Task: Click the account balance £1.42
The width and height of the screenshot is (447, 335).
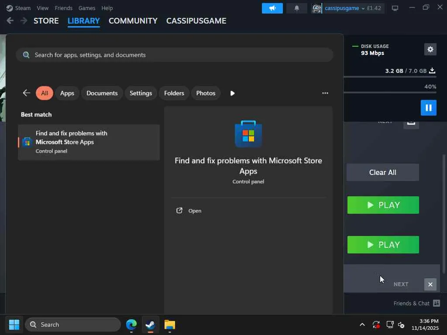Action: (x=374, y=8)
